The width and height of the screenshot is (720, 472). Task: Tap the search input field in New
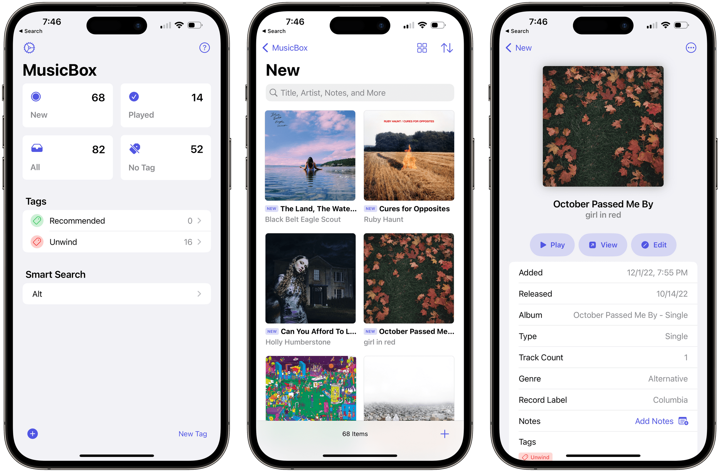click(x=360, y=93)
